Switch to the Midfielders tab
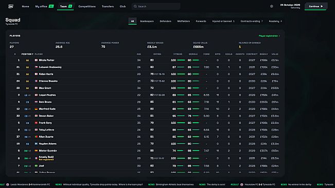The width and height of the screenshot is (335, 188). pyautogui.click(x=184, y=21)
